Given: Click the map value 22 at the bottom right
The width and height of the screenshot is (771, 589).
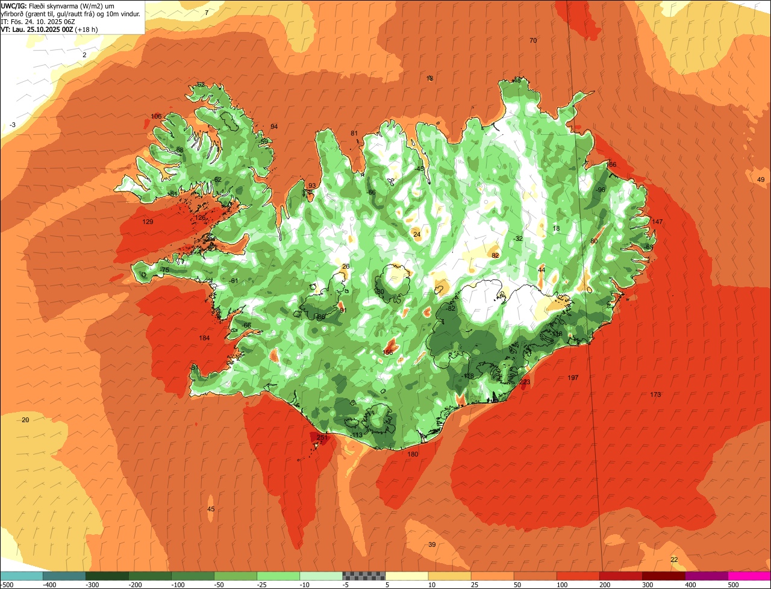Looking at the screenshot, I should [x=674, y=559].
